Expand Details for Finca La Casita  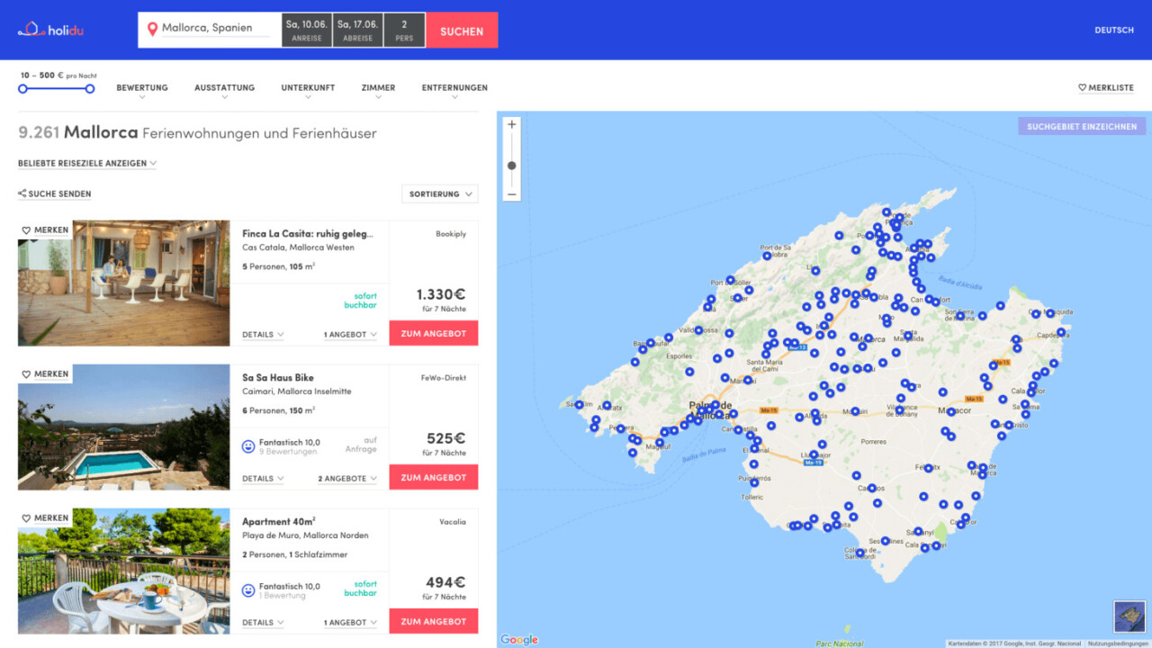[263, 335]
